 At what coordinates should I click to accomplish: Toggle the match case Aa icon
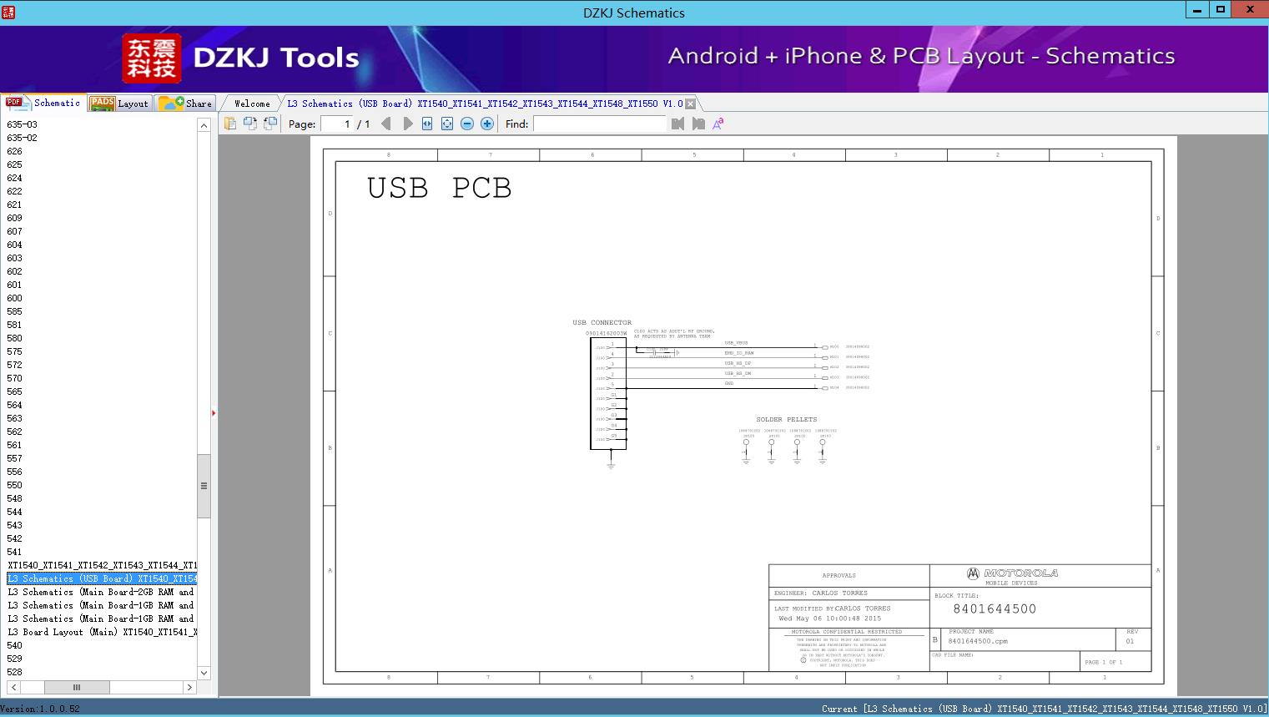click(x=718, y=124)
